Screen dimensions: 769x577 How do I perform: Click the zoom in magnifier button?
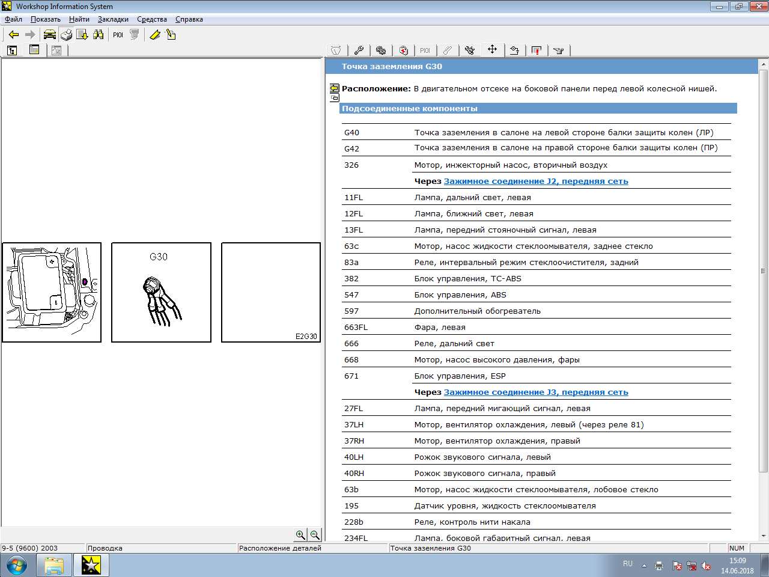[300, 535]
